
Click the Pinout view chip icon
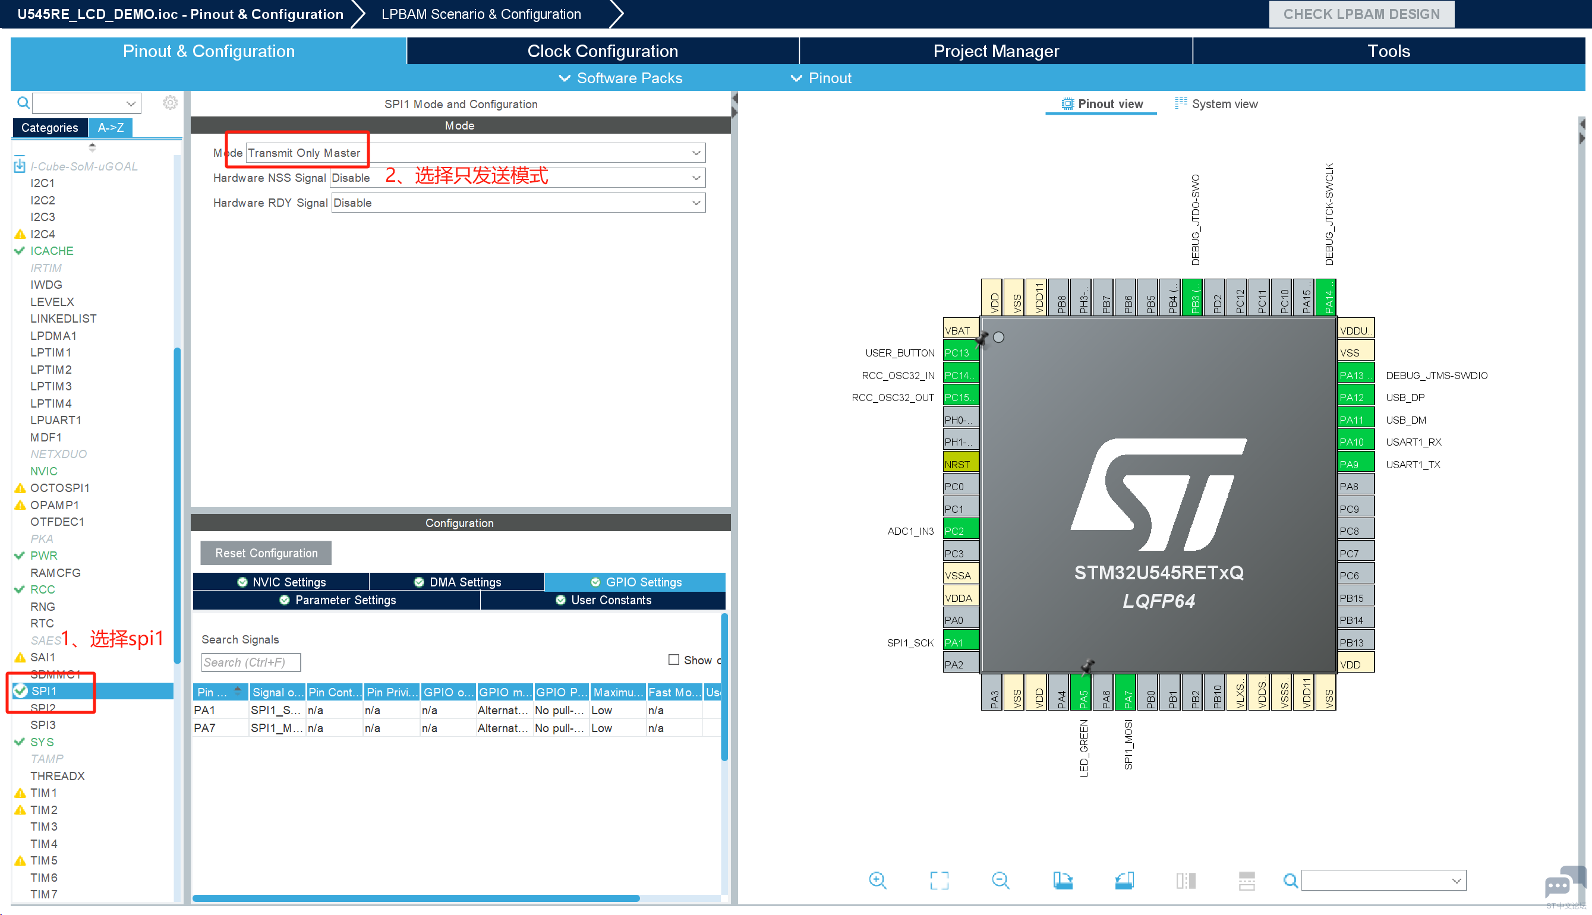1067,104
